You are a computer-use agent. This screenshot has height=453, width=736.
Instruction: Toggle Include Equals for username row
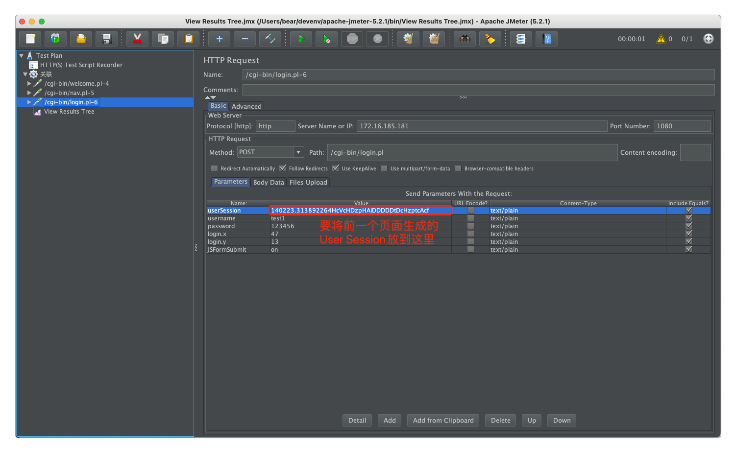(x=688, y=218)
